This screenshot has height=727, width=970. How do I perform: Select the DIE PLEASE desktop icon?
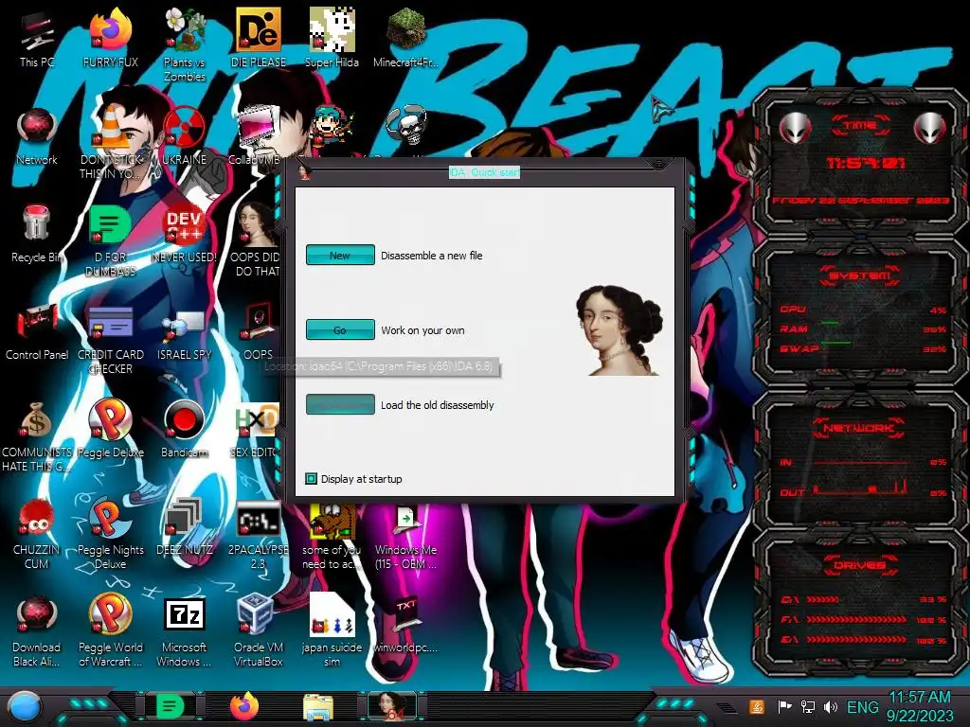(x=258, y=38)
